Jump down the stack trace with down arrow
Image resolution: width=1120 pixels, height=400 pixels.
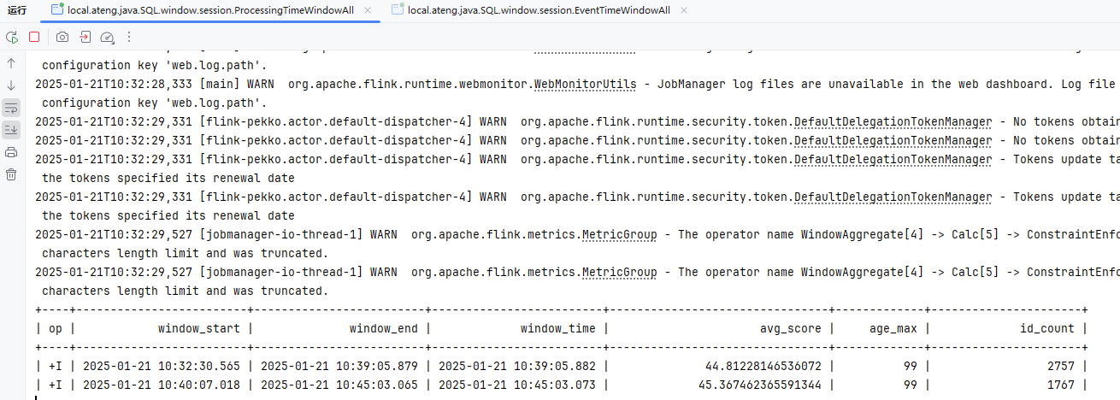click(11, 85)
